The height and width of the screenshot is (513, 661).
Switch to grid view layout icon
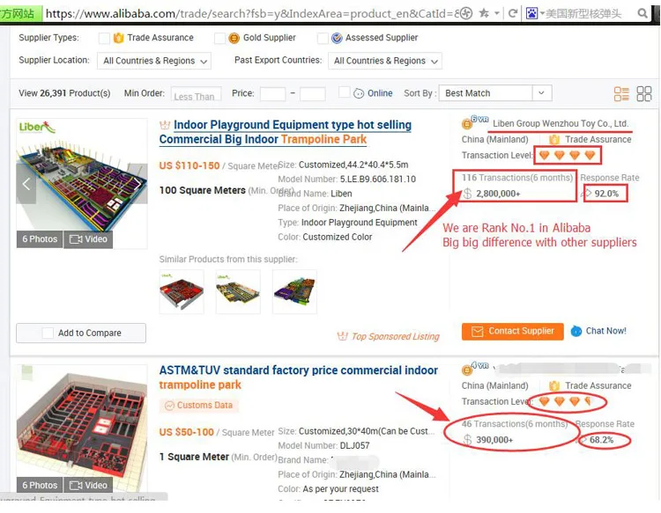(643, 94)
